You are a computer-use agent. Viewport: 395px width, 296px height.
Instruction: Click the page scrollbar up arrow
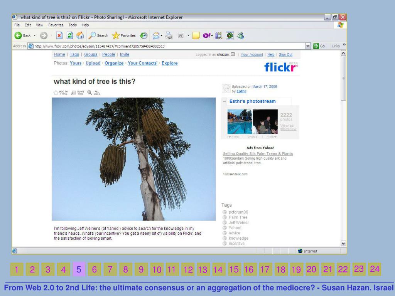343,53
